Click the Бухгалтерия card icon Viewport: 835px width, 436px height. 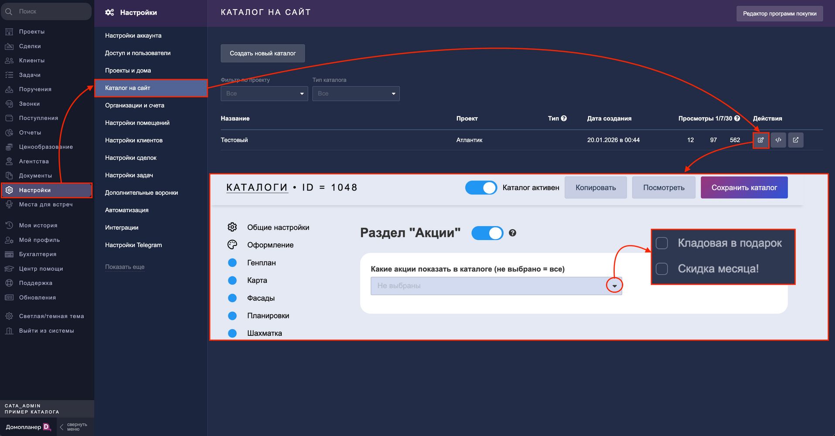pyautogui.click(x=9, y=254)
